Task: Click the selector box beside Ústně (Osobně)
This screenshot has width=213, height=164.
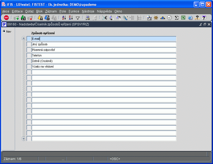Action: [x=29, y=61]
